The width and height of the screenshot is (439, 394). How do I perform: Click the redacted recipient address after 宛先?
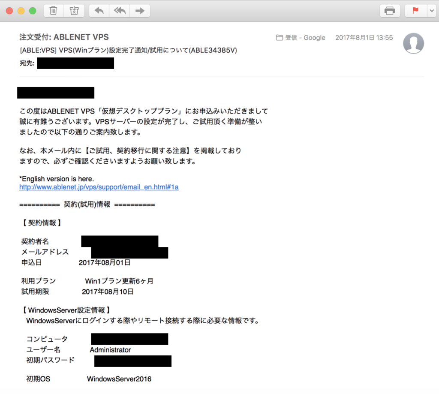pyautogui.click(x=75, y=63)
